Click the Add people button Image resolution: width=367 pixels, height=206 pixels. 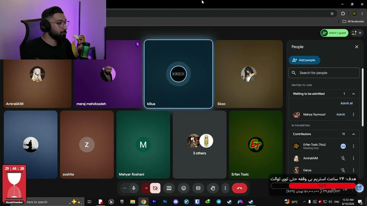click(x=304, y=60)
